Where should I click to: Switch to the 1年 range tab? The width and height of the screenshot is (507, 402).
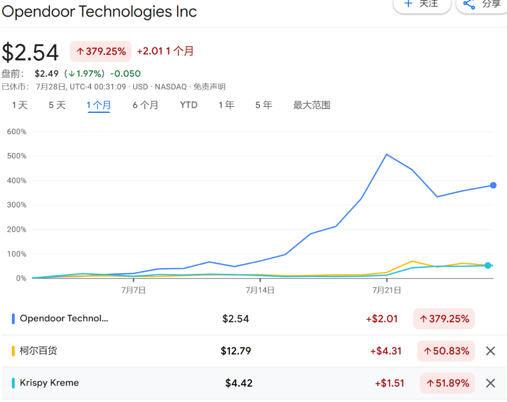pyautogui.click(x=226, y=105)
